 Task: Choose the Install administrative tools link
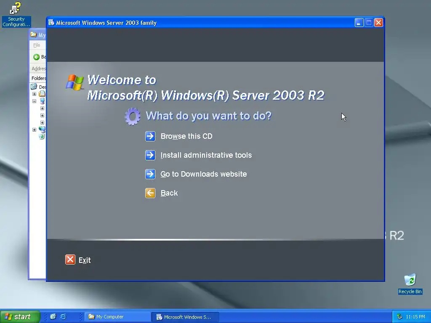tap(206, 155)
